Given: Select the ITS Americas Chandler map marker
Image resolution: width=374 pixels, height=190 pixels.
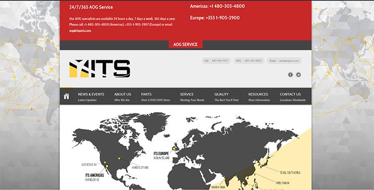Looking at the screenshot, I should pos(107,166).
